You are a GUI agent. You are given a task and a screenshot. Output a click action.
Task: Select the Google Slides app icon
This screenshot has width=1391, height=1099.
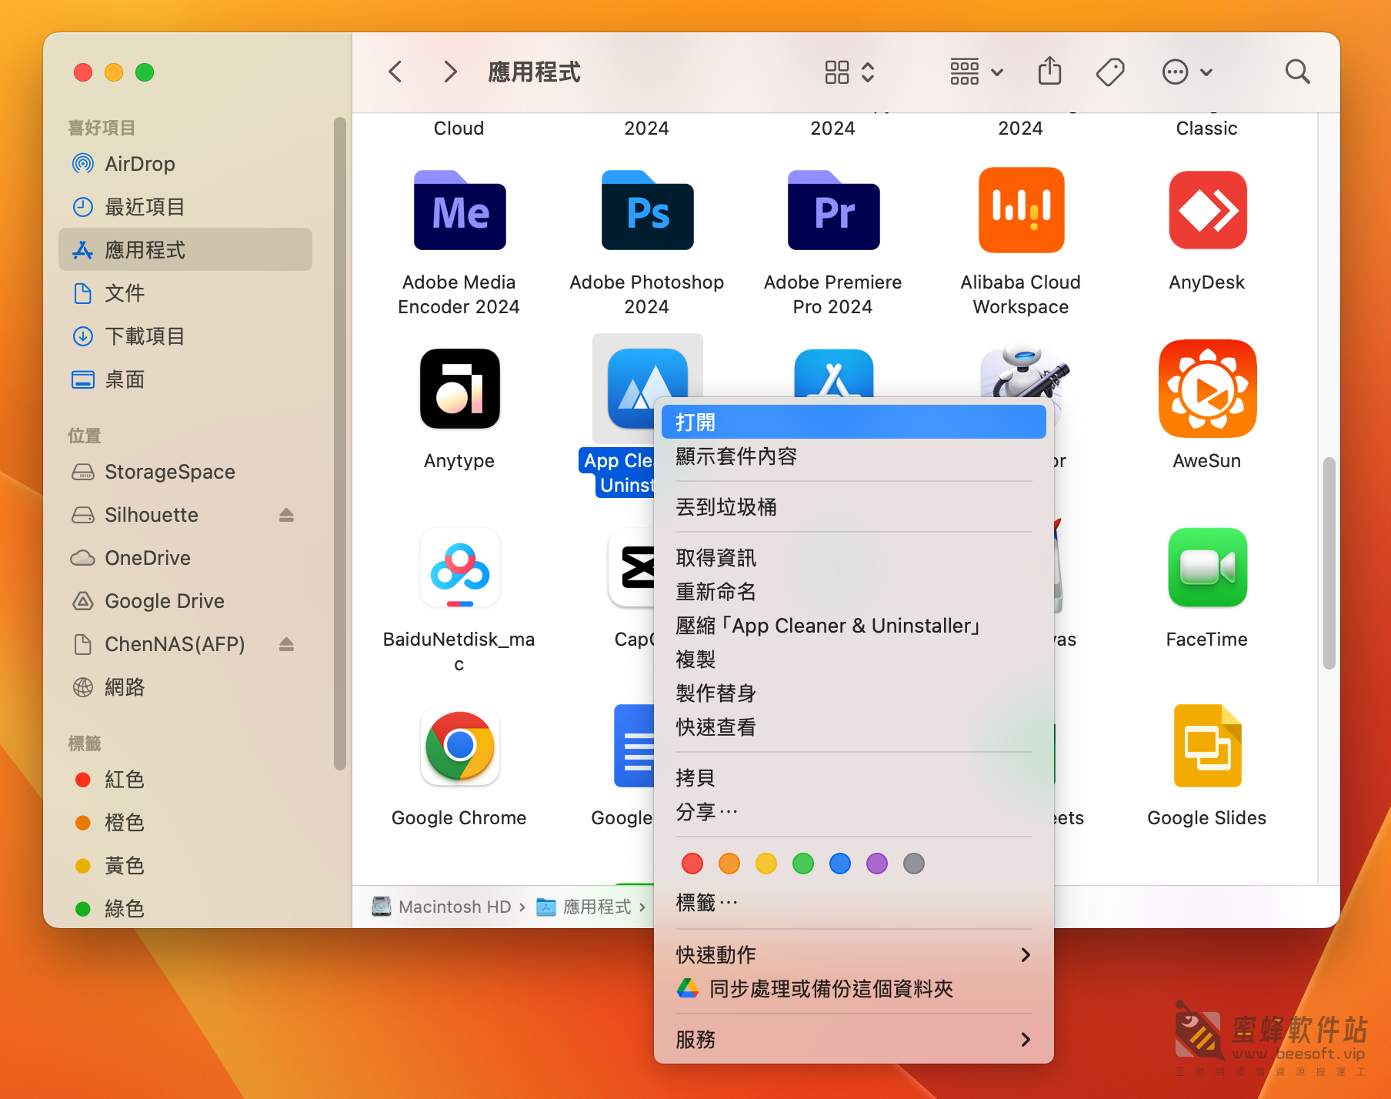[x=1207, y=747]
